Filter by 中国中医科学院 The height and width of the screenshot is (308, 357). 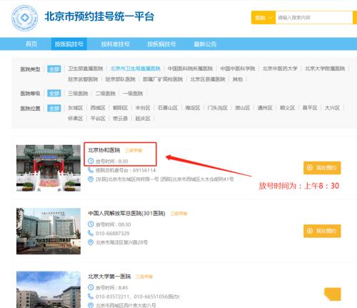pos(238,69)
